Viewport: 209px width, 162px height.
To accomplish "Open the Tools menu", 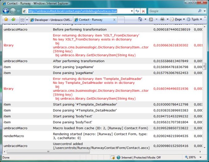I will tap(194, 19).
